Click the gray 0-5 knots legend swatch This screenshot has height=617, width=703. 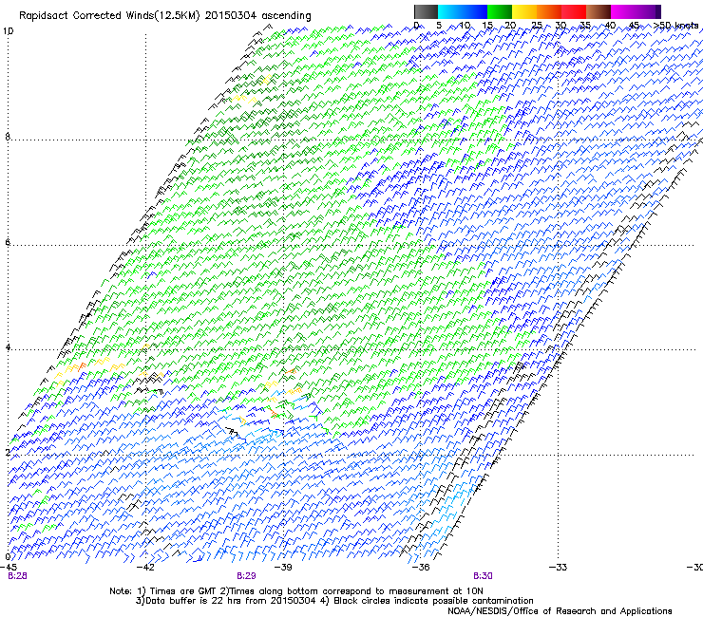(426, 11)
